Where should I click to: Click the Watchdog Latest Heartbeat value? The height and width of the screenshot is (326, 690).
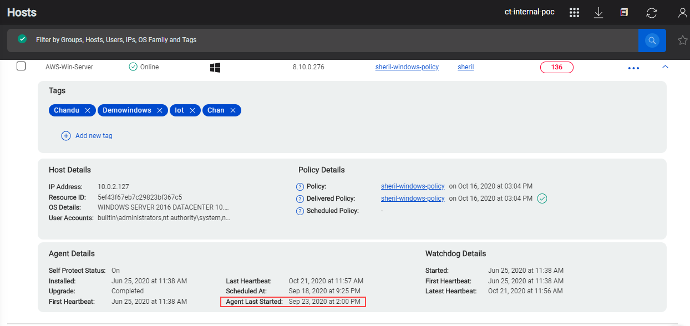tap(525, 291)
